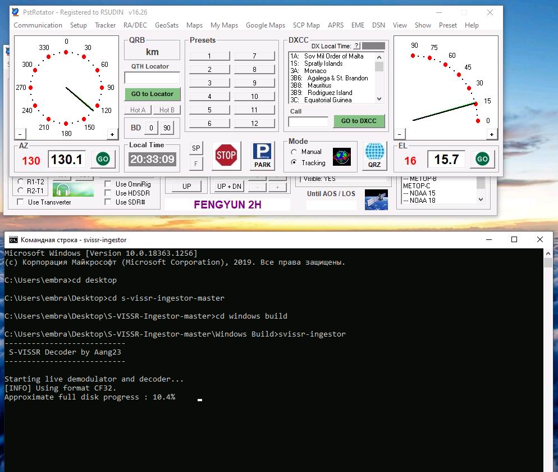Click the red STOP sign button
Image resolution: width=558 pixels, height=472 pixels.
226,155
